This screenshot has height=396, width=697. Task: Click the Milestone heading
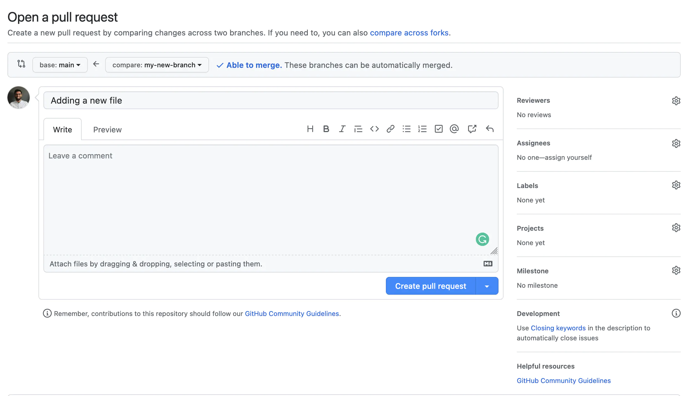(533, 271)
